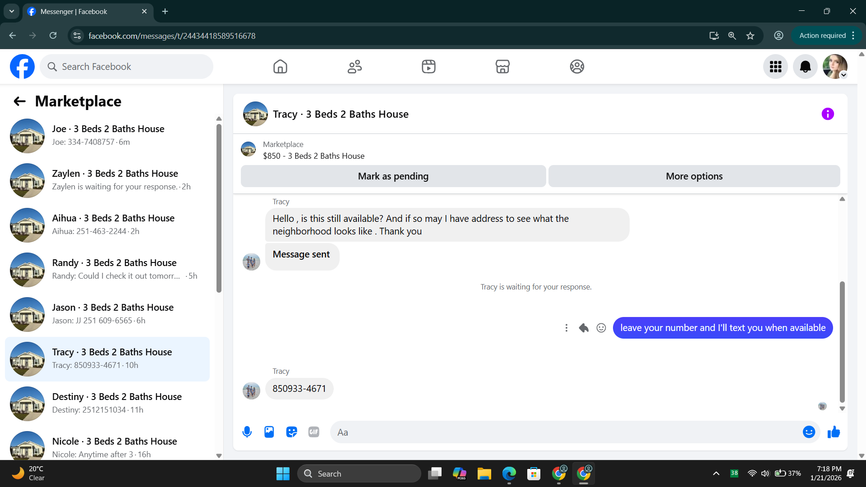Viewport: 866px width, 487px height.
Task: Go to the Marketplace tab
Action: (502, 67)
